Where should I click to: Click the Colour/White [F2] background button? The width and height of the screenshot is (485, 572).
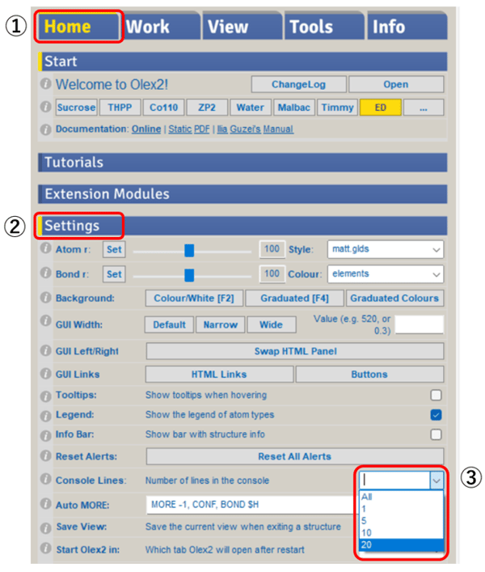click(194, 299)
